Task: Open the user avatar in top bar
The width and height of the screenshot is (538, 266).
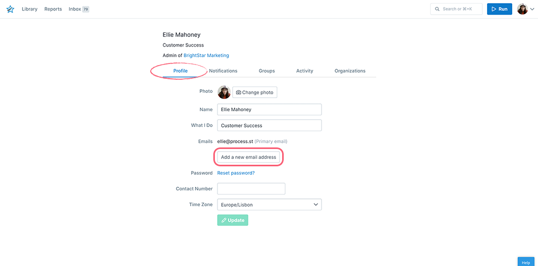Action: (522, 9)
